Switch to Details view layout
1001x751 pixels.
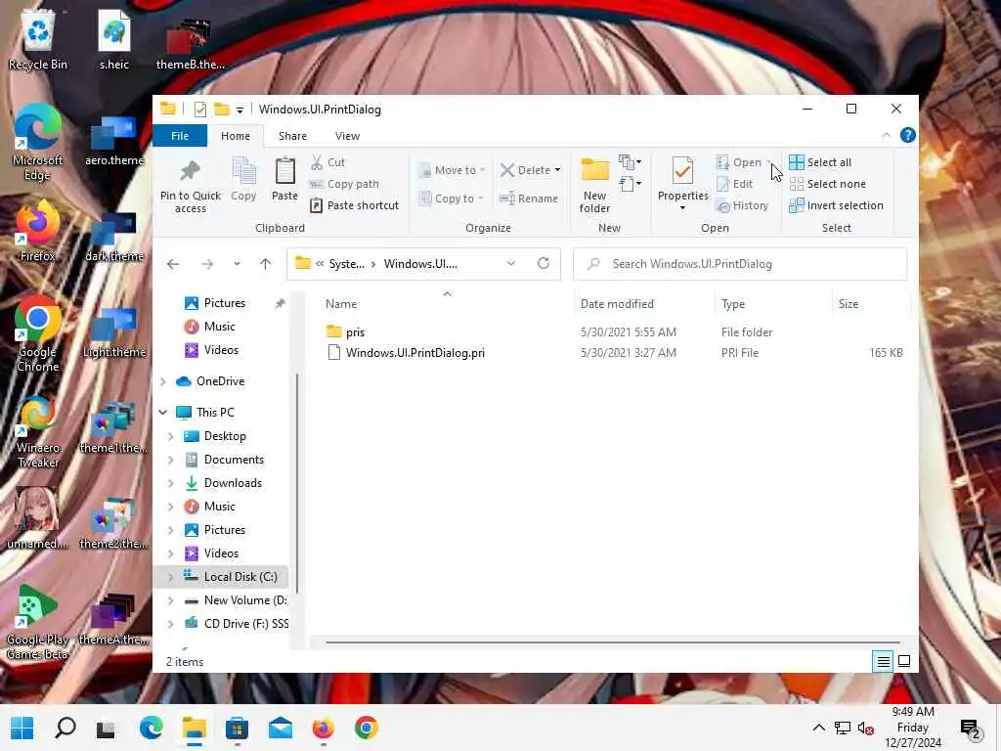[x=883, y=661]
